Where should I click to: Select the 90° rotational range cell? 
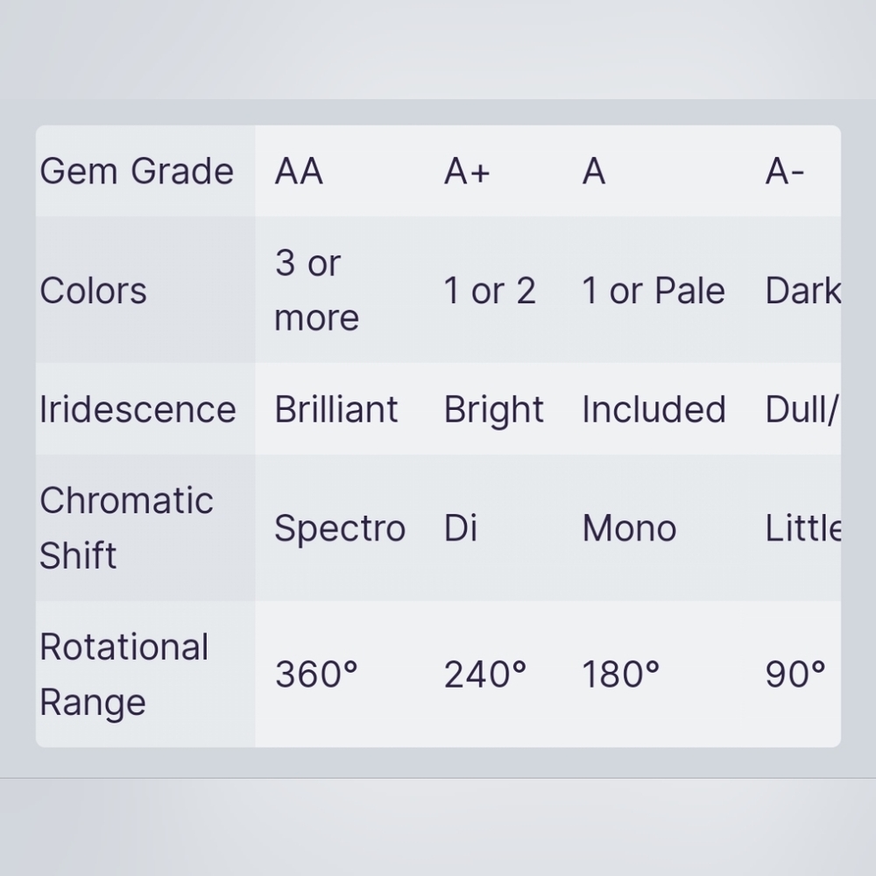(x=795, y=675)
